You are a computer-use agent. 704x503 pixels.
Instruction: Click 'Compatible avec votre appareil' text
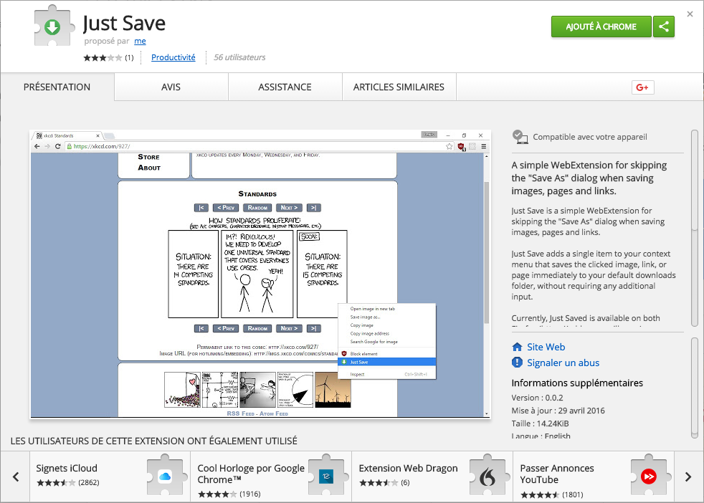590,137
